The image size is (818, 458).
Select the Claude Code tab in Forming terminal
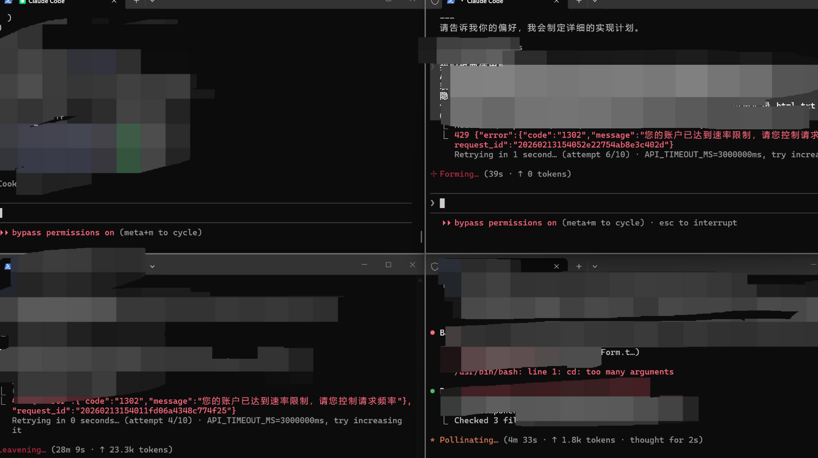click(484, 2)
